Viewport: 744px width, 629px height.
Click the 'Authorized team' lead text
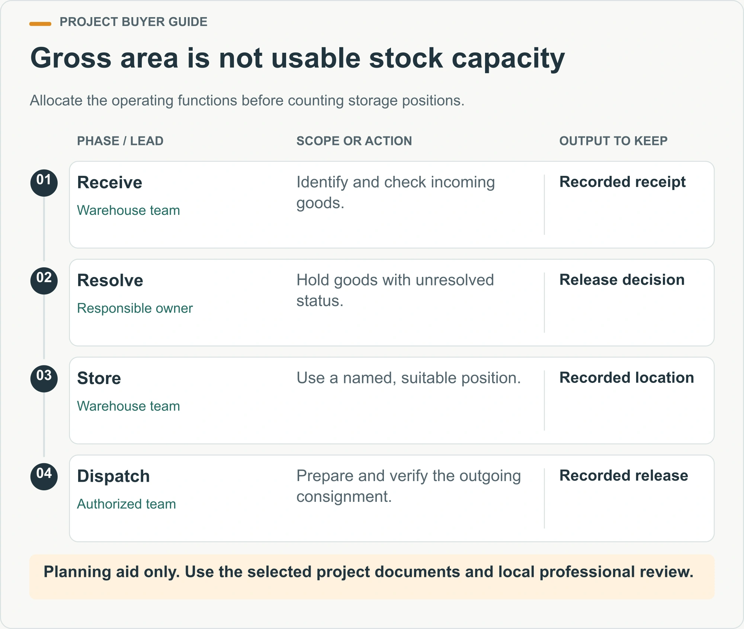click(x=126, y=504)
